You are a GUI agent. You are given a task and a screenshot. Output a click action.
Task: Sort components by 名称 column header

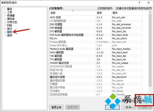[x=72, y=13]
